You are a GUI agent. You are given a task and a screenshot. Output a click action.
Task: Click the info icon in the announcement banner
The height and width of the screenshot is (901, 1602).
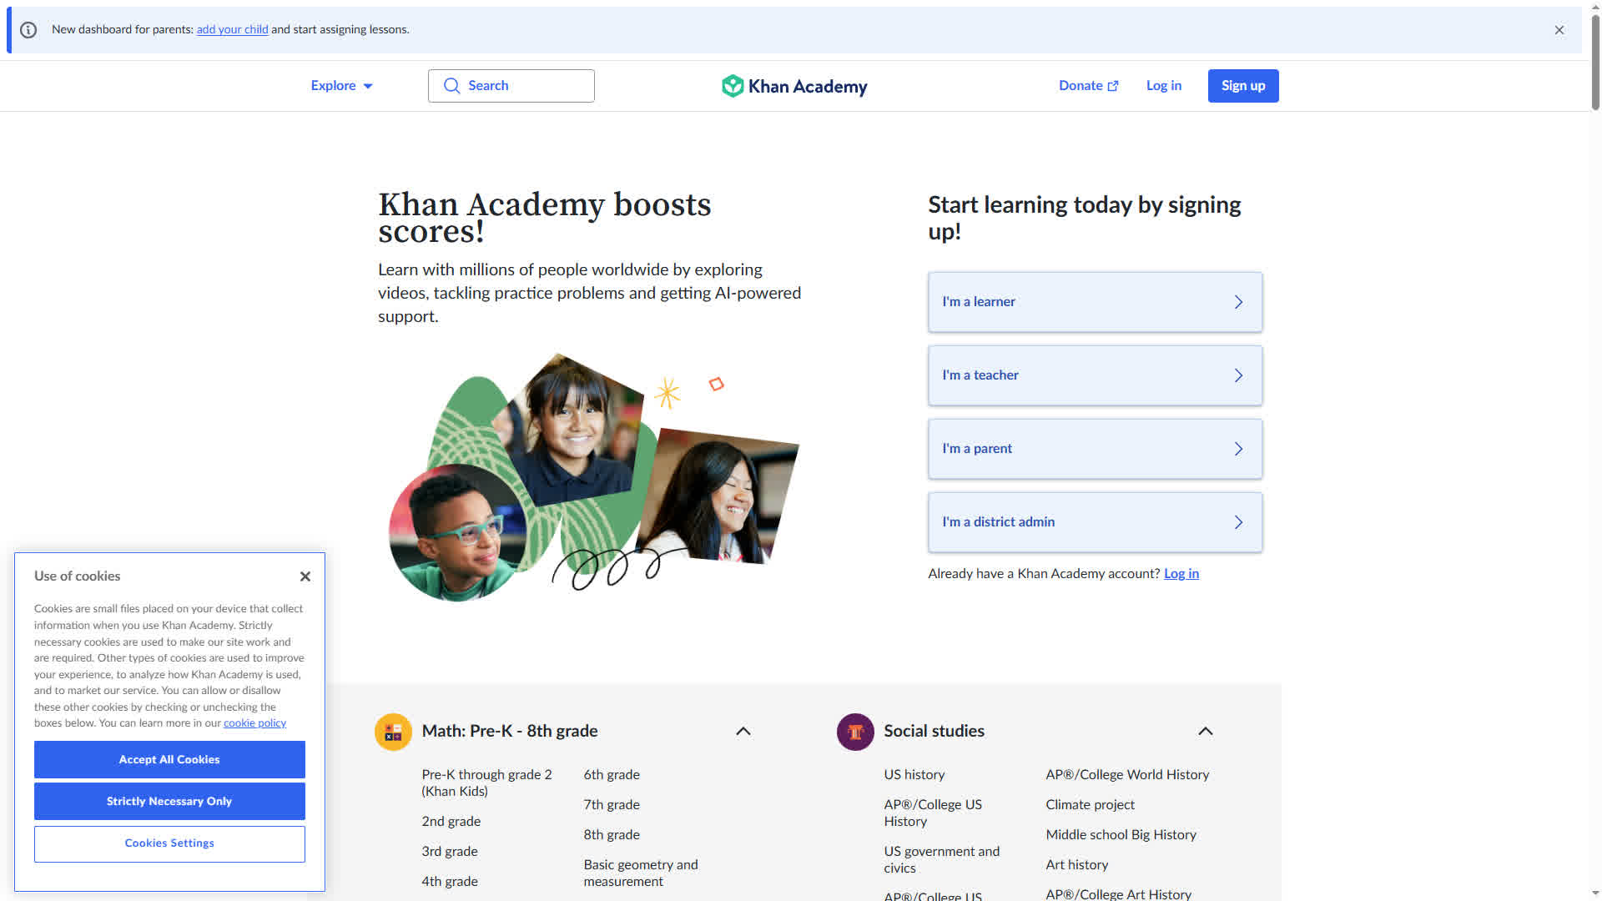tap(28, 30)
